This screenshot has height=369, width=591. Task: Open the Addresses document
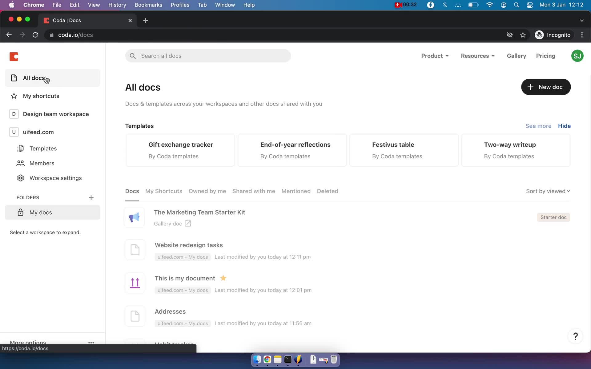click(x=170, y=312)
